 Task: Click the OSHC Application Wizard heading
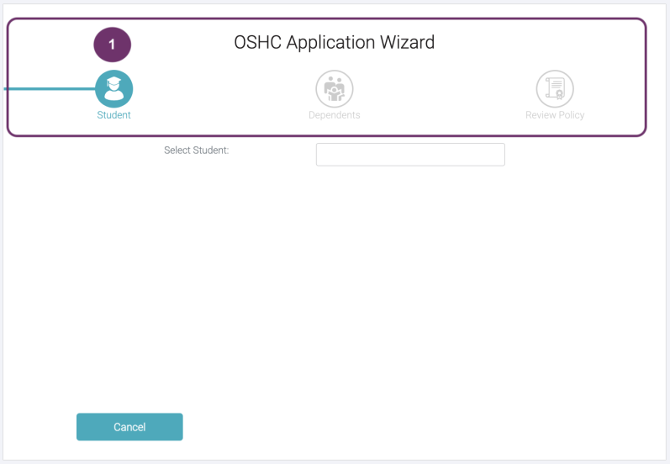pyautogui.click(x=334, y=42)
